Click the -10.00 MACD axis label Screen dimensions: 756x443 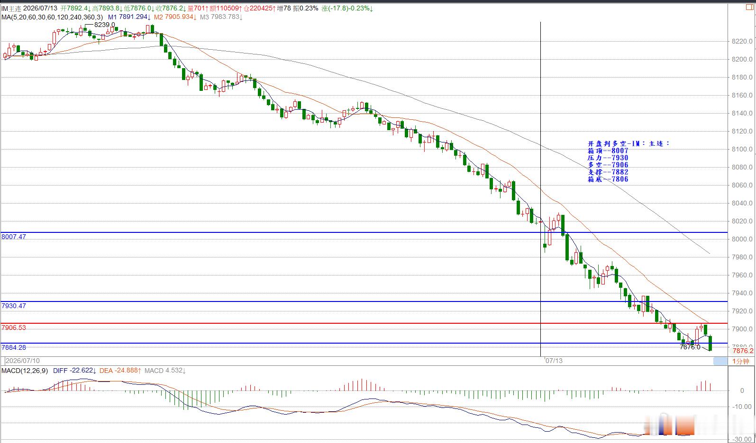click(x=742, y=407)
